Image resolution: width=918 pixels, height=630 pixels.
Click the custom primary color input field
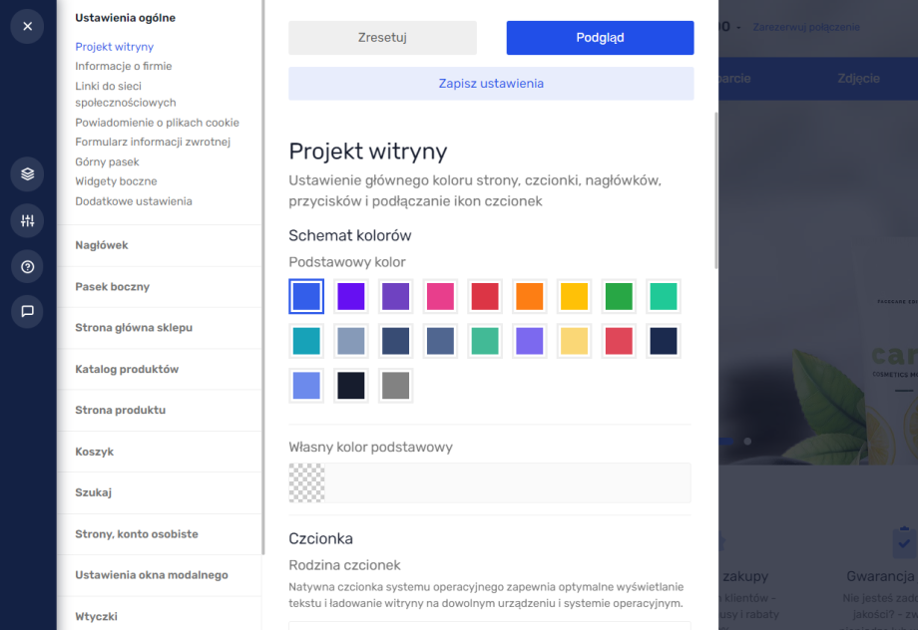[x=508, y=482]
